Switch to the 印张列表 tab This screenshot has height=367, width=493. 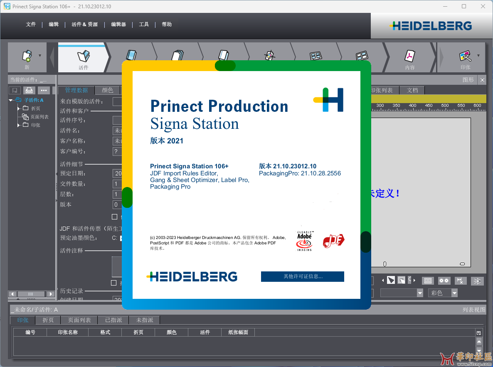tap(385, 90)
